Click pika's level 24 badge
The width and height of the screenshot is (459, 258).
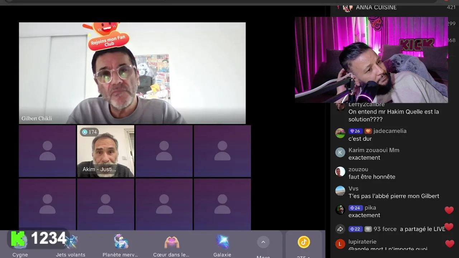(355, 208)
